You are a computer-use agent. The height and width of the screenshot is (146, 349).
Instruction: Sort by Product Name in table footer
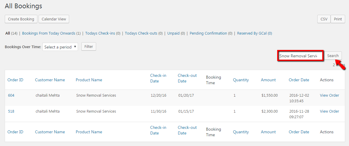pos(89,132)
